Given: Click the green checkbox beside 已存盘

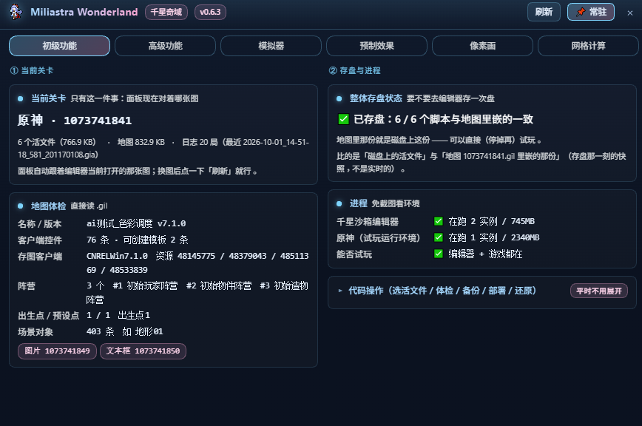Looking at the screenshot, I should pyautogui.click(x=343, y=119).
